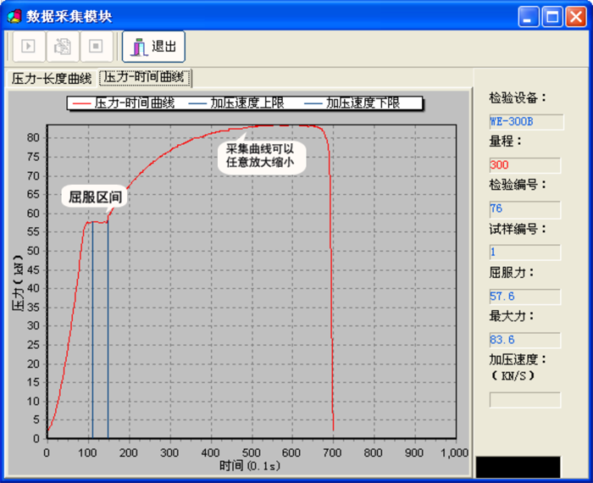Click the 试样编号 field showing 1
The height and width of the screenshot is (483, 593).
click(525, 252)
